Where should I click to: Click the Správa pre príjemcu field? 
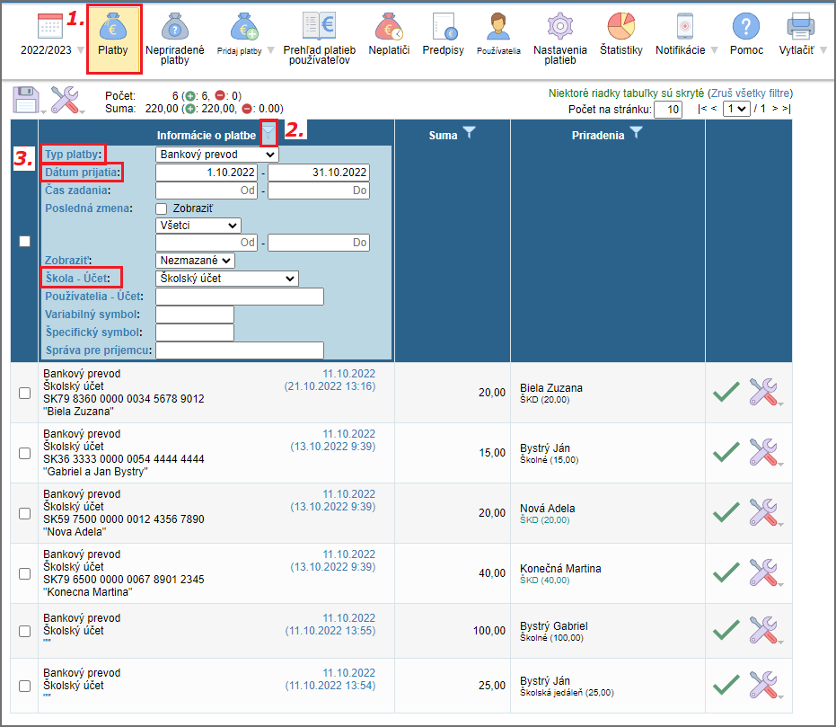click(240, 350)
